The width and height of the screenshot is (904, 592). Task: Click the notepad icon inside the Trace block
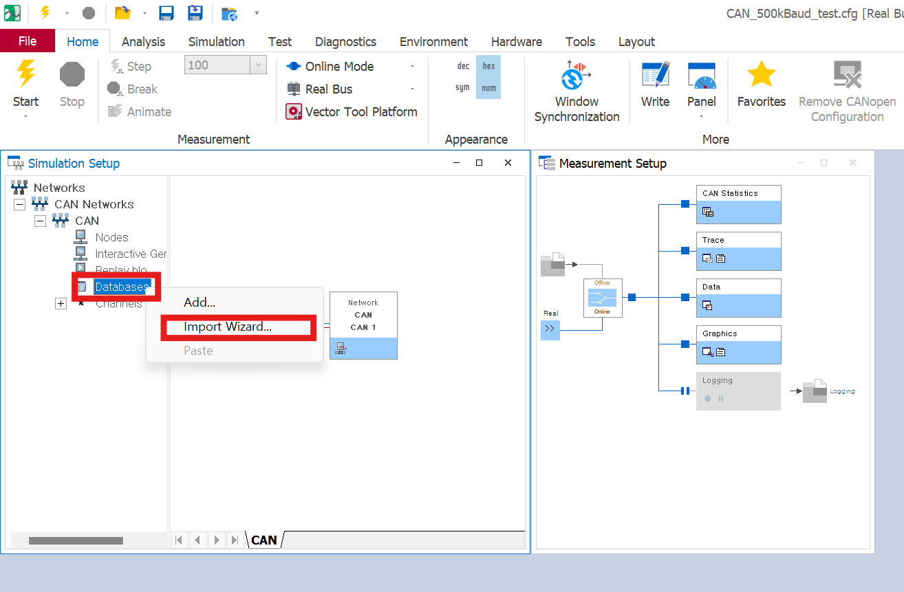click(x=720, y=259)
